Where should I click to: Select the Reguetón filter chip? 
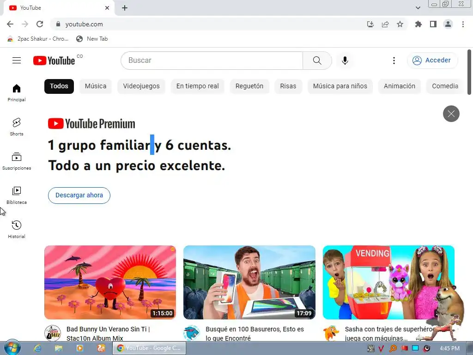point(249,86)
